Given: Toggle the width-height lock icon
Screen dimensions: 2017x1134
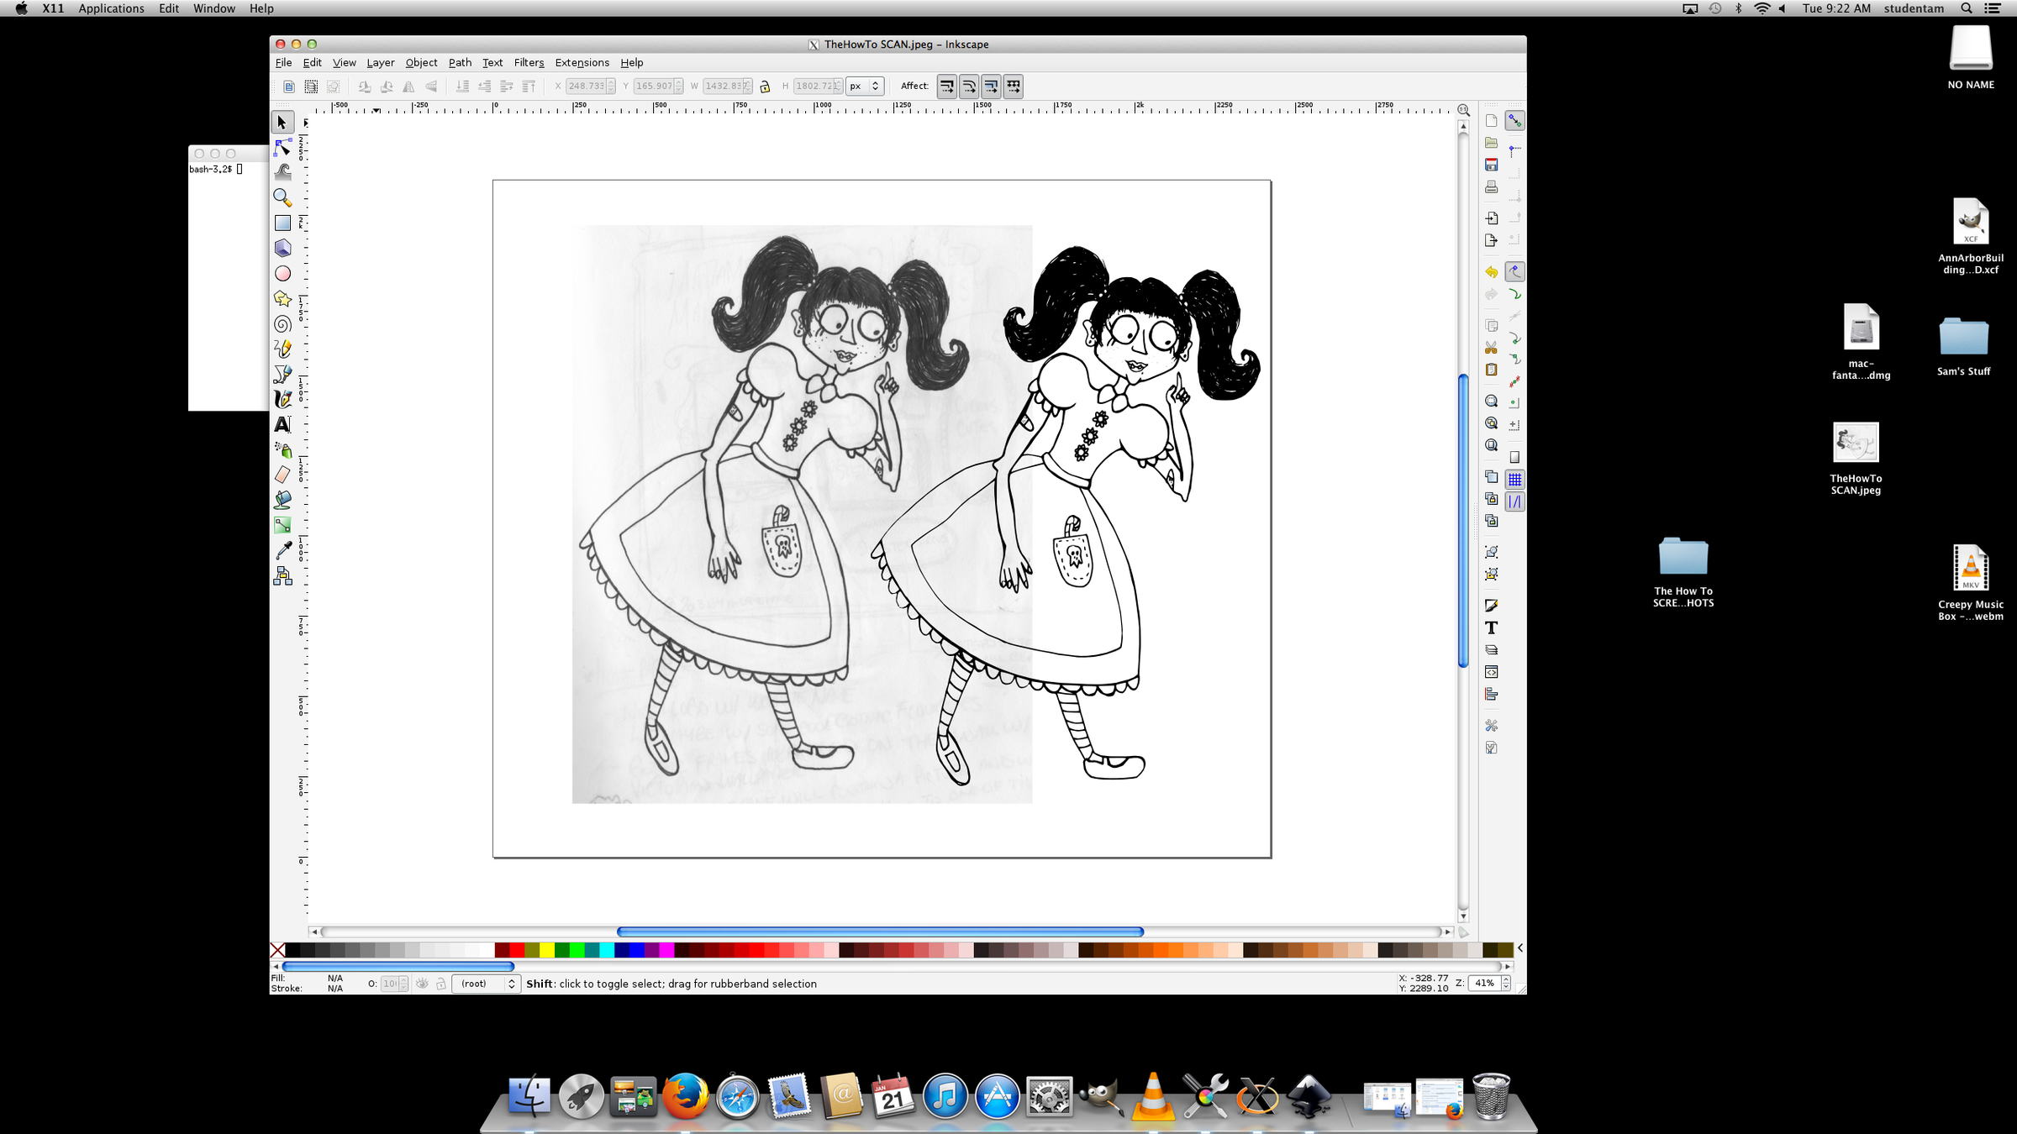Looking at the screenshot, I should click(765, 86).
